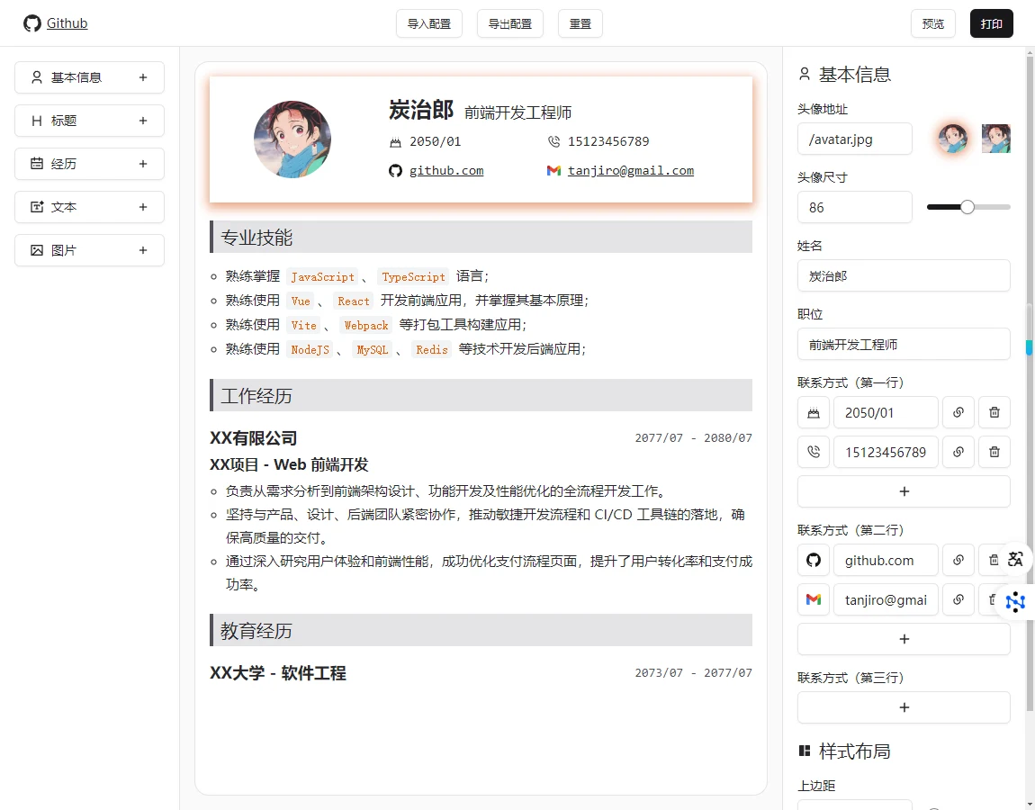Add a 文本 block via plus icon
1035x810 pixels.
[142, 207]
